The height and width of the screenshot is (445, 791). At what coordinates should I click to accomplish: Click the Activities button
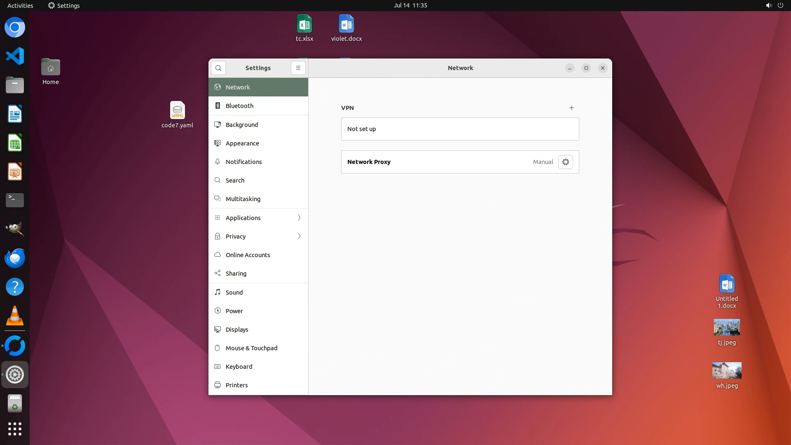click(x=20, y=5)
